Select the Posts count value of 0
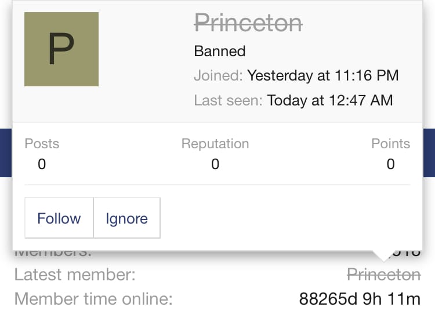Image resolution: width=435 pixels, height=329 pixels. pyautogui.click(x=42, y=164)
